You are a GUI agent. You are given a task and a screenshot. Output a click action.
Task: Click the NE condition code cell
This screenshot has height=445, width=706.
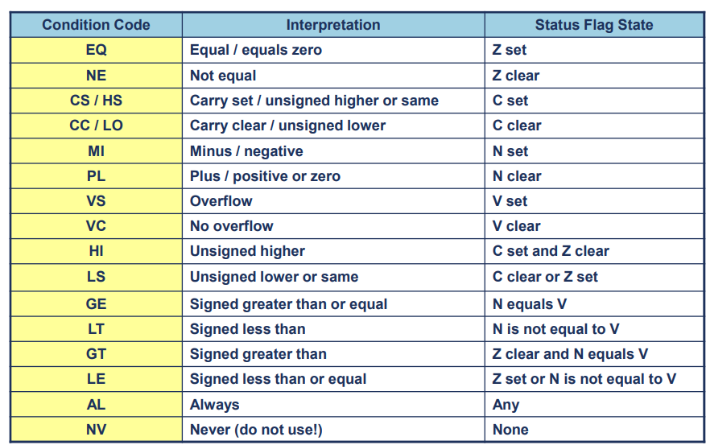(96, 75)
